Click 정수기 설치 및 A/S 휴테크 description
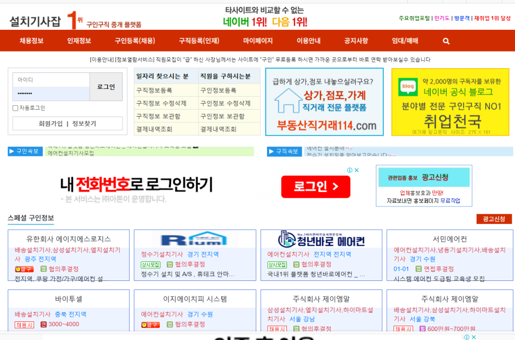Screen dimensions: 515x340 [188, 274]
